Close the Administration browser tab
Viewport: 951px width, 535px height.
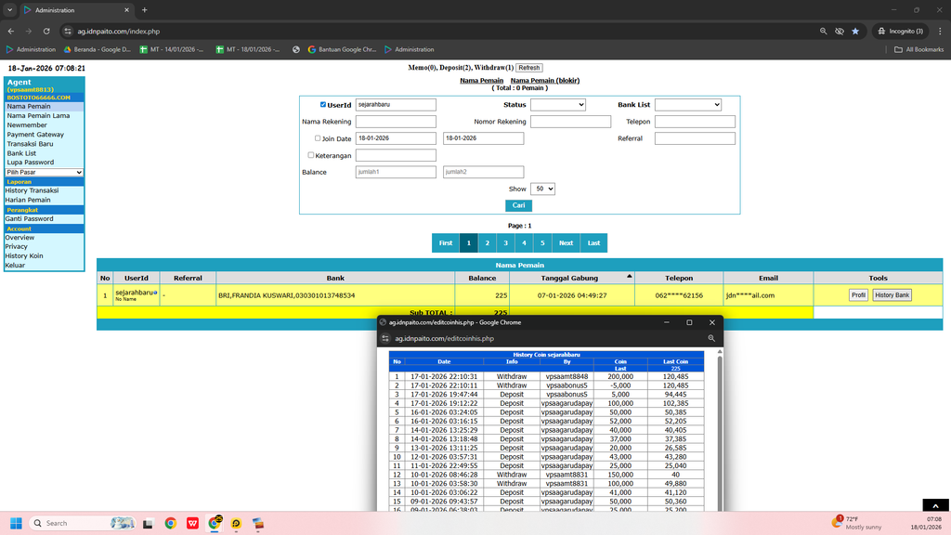coord(126,9)
